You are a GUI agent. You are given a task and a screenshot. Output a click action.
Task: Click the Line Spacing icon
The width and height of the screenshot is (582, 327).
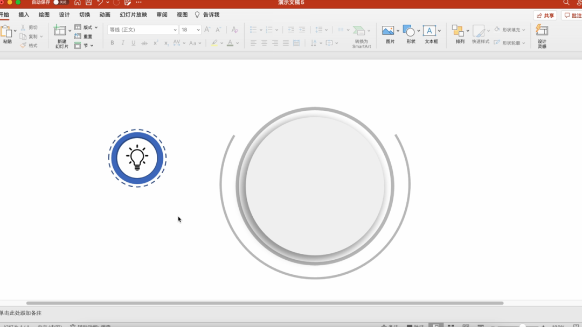click(x=319, y=30)
